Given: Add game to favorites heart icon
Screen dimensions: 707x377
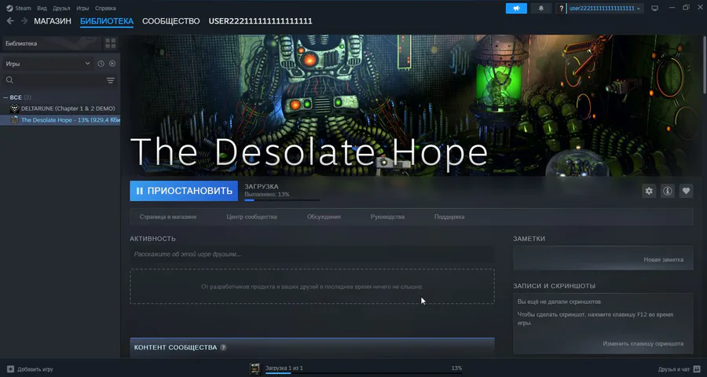Looking at the screenshot, I should pyautogui.click(x=686, y=191).
